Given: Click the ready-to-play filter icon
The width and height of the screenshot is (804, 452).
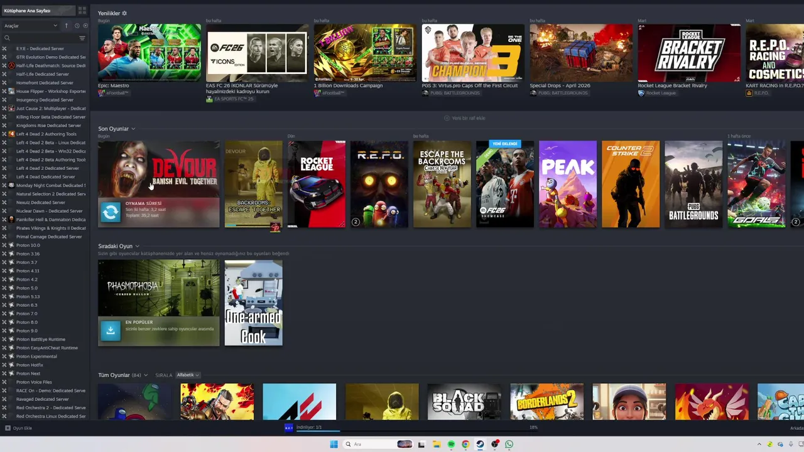Looking at the screenshot, I should coord(85,26).
